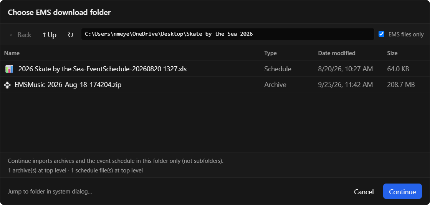Click the refresh folder icon
The height and width of the screenshot is (205, 430).
tap(71, 35)
